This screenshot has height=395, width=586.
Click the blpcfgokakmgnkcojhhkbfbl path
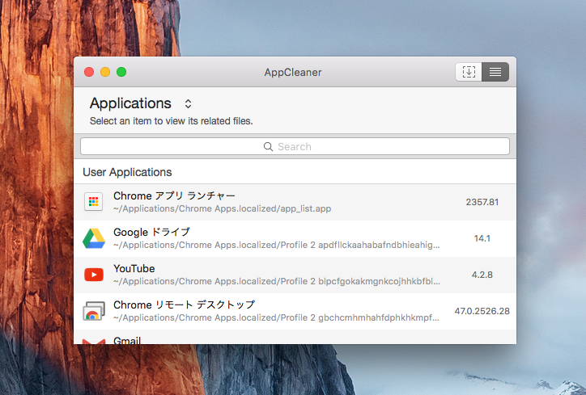pyautogui.click(x=277, y=281)
